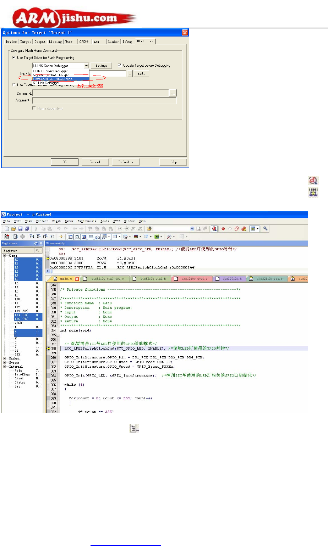Select Use External Tool radio button

pos(14,85)
